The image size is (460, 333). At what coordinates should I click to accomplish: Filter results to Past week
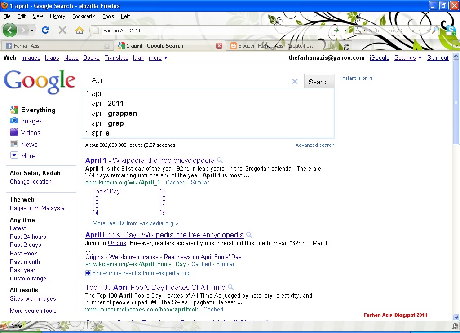[x=23, y=253]
